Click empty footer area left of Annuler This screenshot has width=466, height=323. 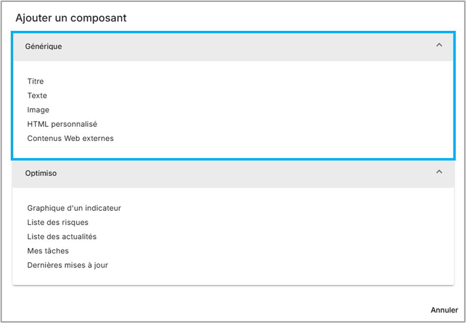[220, 310]
